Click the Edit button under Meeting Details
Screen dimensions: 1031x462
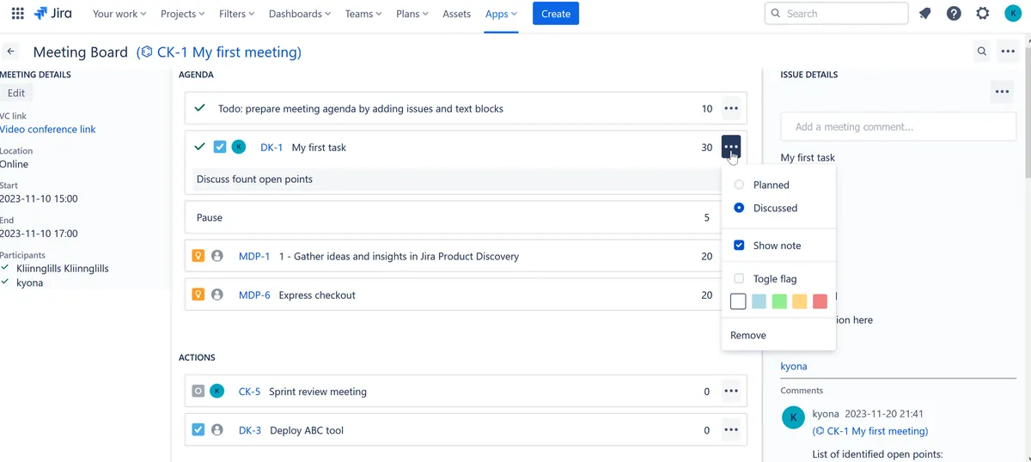click(x=16, y=93)
